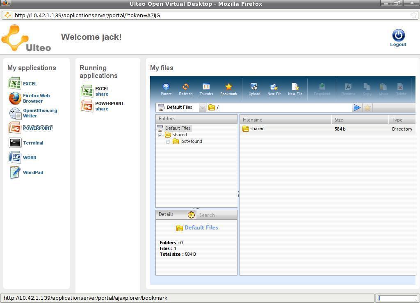Click the Default Files title in details
The height and width of the screenshot is (303, 420).
pyautogui.click(x=201, y=227)
